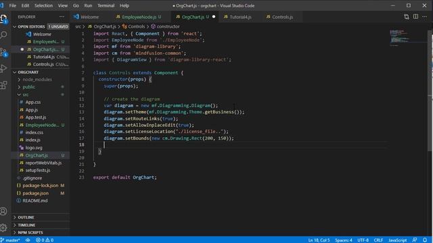
Task: Open the Explorer activity bar icon
Action: 3,19
